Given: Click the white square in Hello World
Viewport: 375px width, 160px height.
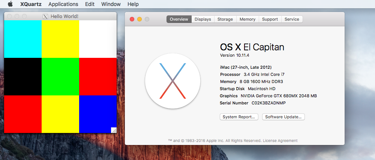Looking at the screenshot, I should click(98, 39).
